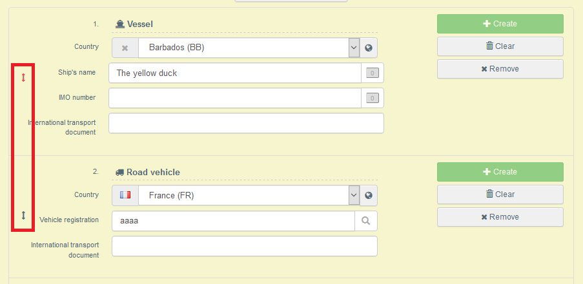This screenshot has width=583, height=284.
Task: Click the magnifier icon in Vehicle registration
Action: point(366,221)
